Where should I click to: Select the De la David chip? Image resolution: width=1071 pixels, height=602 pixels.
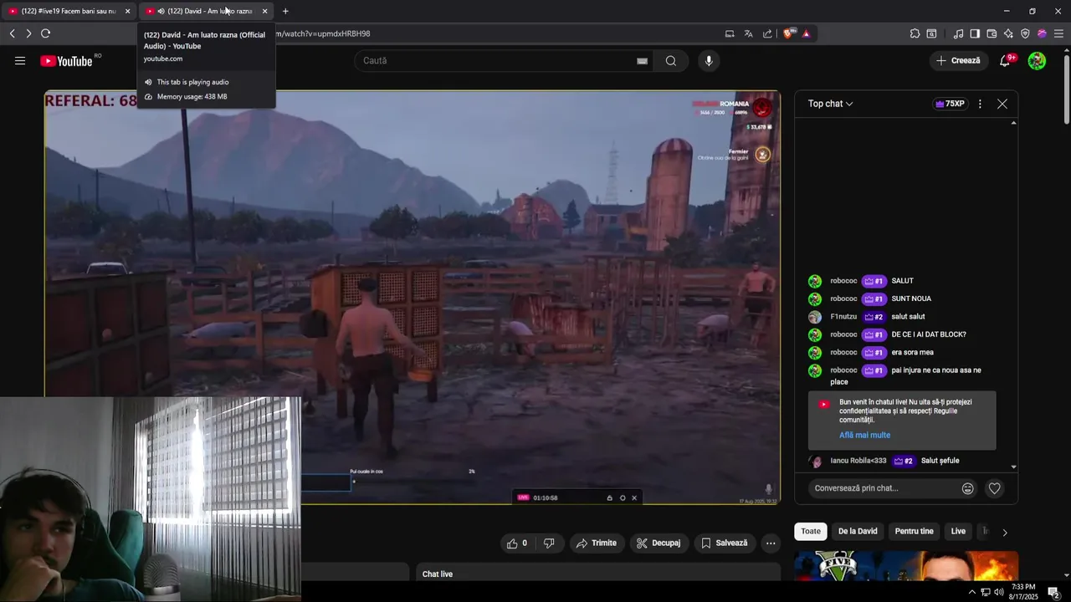(858, 531)
